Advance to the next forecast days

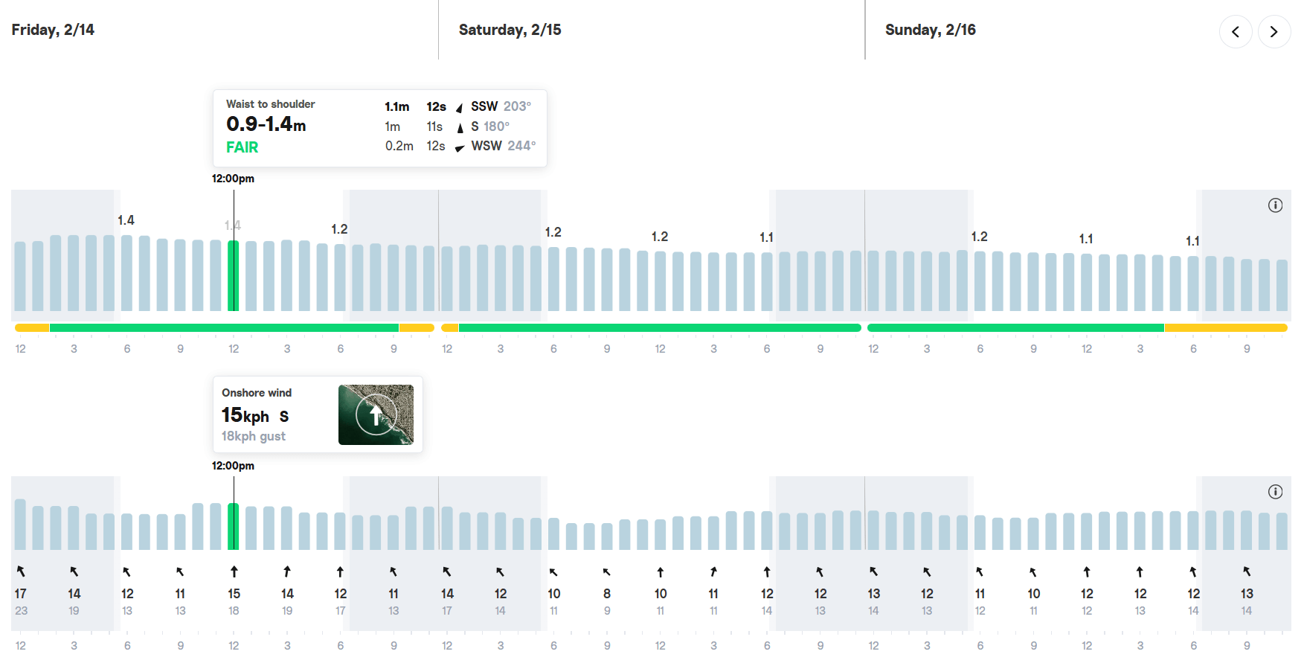pyautogui.click(x=1274, y=32)
